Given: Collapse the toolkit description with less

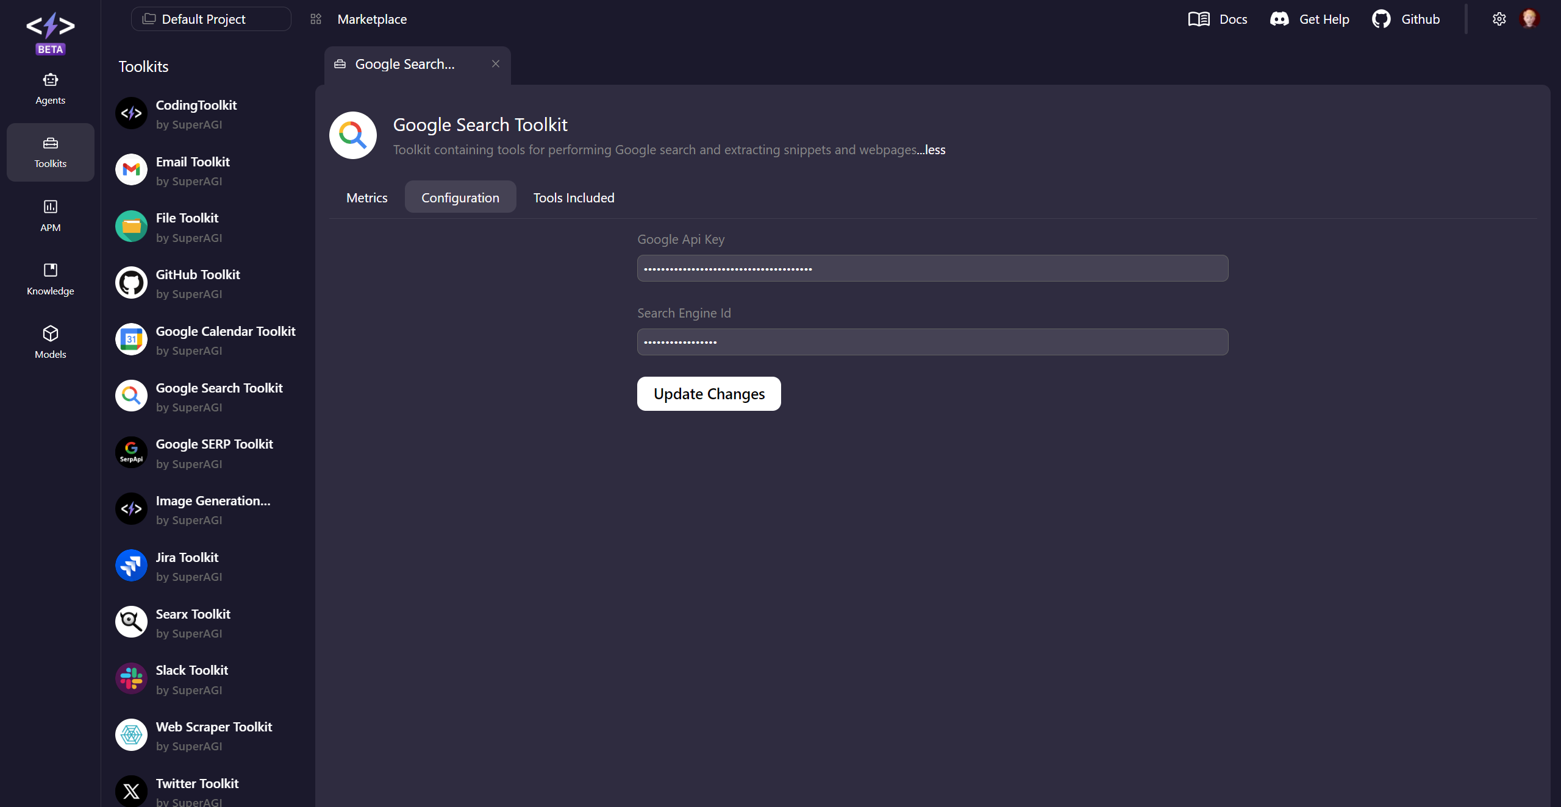Looking at the screenshot, I should coord(932,149).
